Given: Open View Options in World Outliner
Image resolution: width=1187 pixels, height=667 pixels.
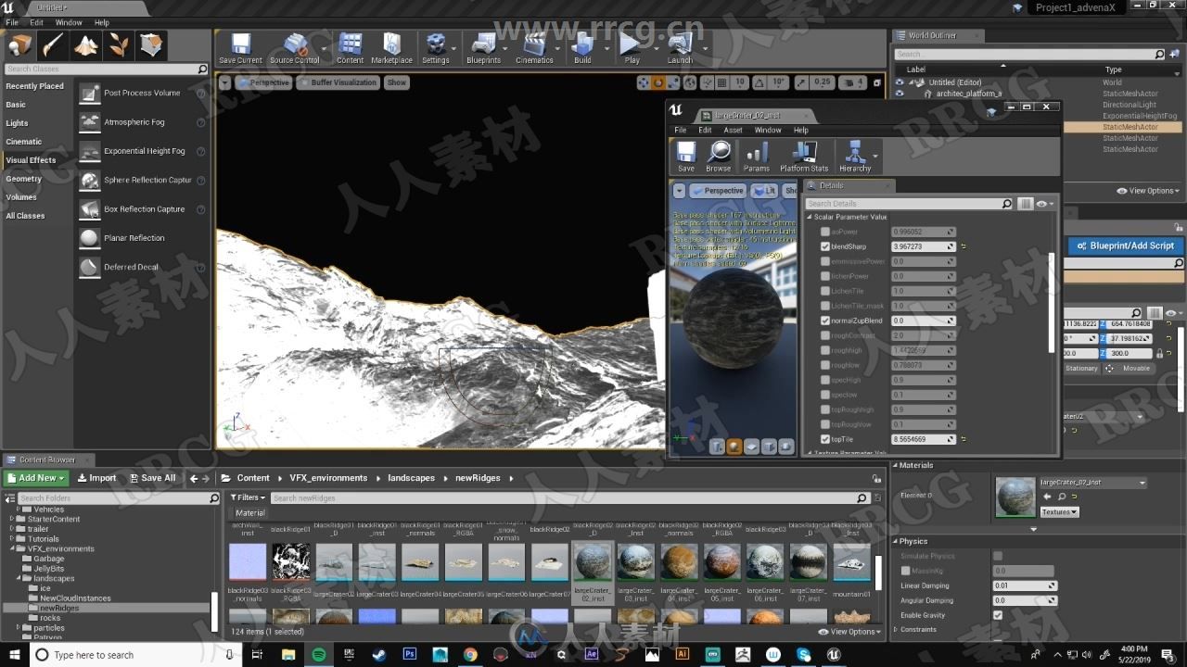Looking at the screenshot, I should [1148, 191].
